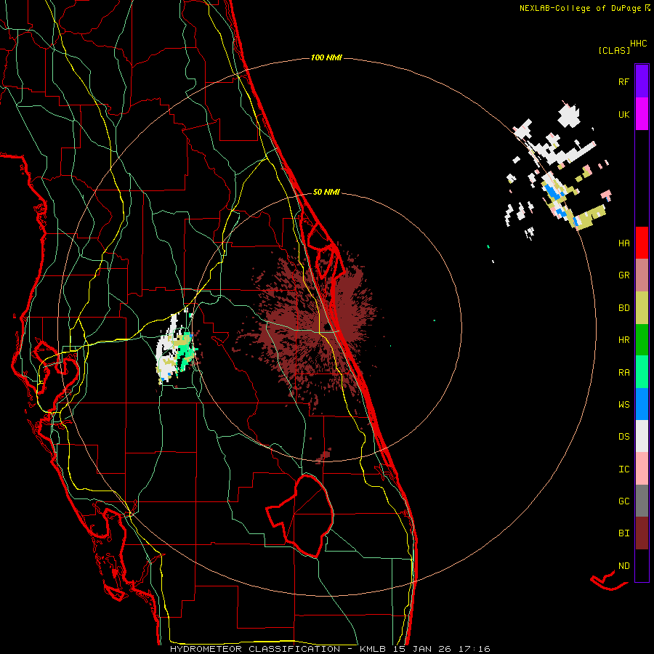Click the HHC product code text

click(x=639, y=44)
